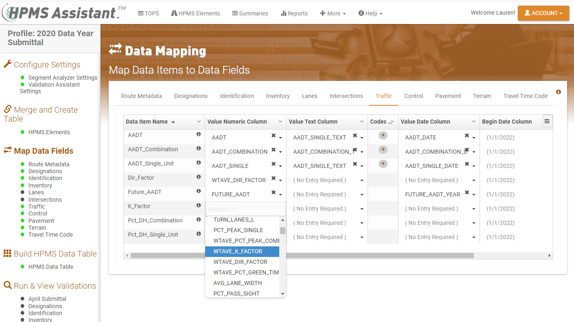Click the info icon for Pct_DH_Combination

click(x=199, y=220)
